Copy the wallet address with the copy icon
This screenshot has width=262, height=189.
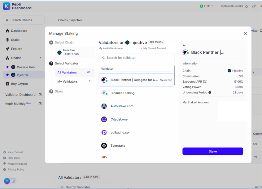coord(246,6)
